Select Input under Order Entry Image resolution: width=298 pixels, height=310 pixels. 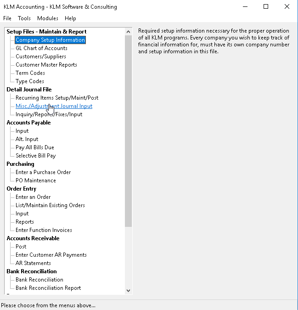(x=22, y=214)
